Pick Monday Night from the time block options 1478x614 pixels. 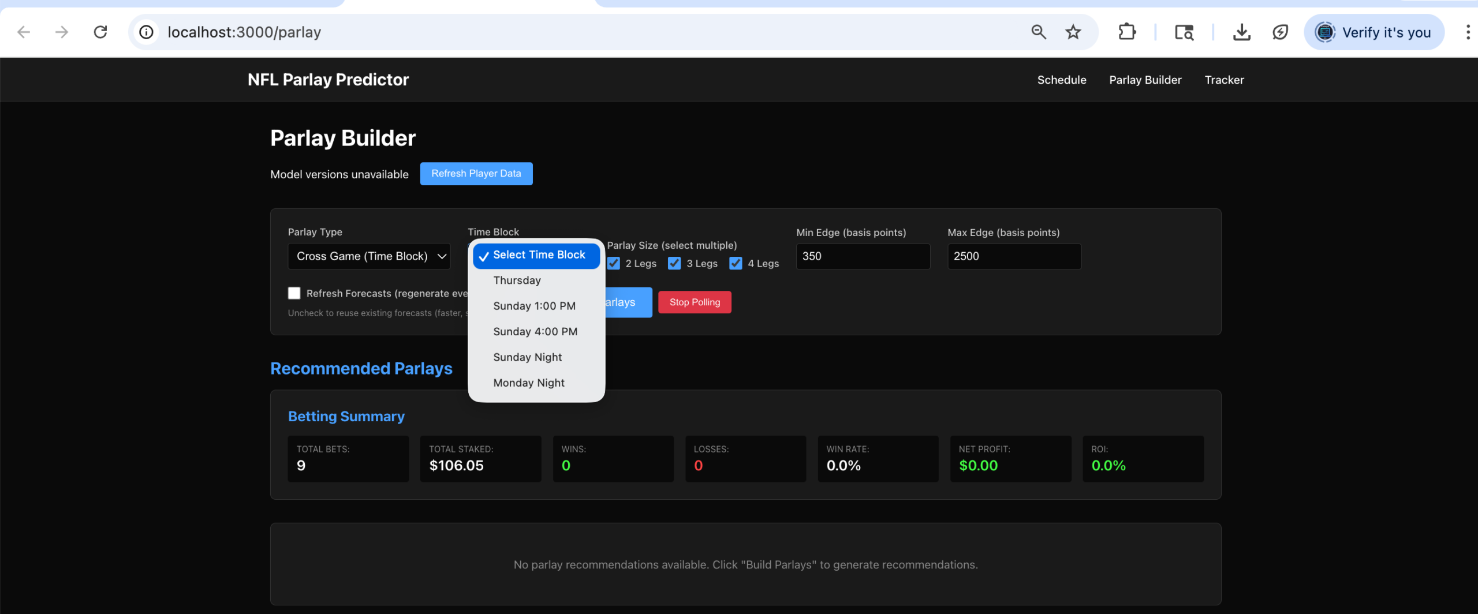click(528, 383)
